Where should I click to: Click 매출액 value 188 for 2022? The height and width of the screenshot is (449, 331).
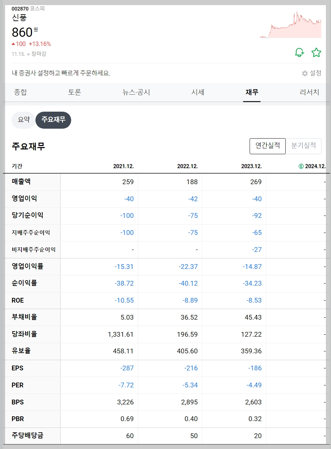click(x=192, y=182)
